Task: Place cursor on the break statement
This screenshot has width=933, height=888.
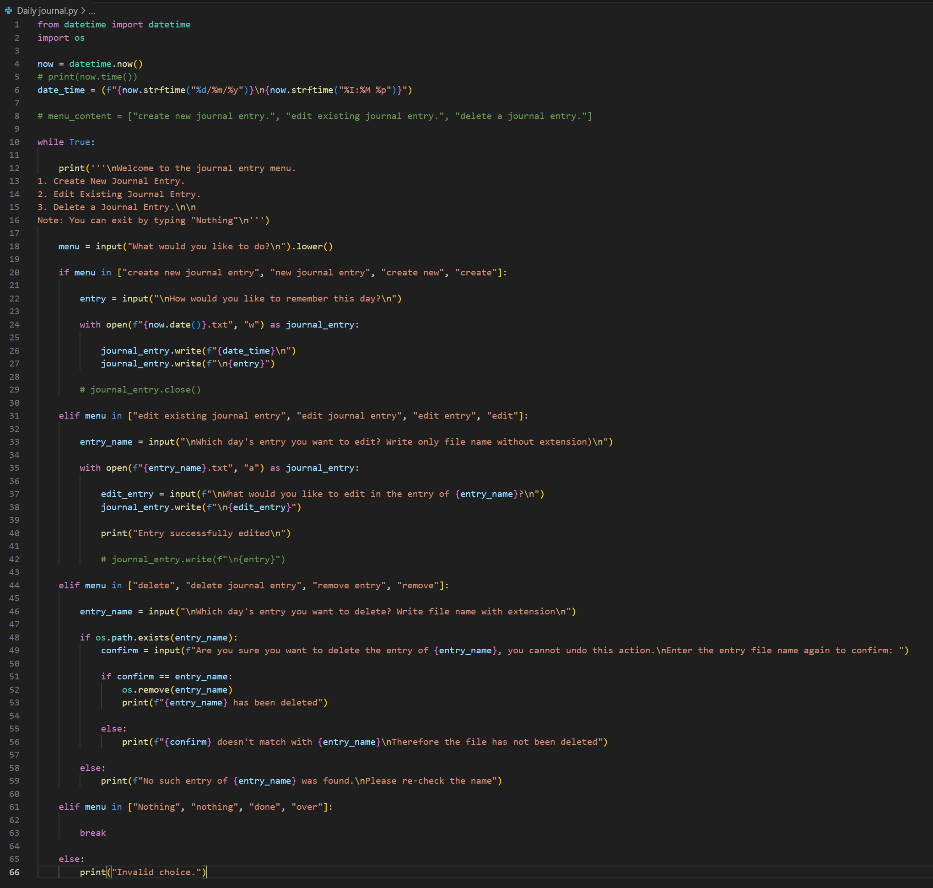Action: click(x=93, y=833)
